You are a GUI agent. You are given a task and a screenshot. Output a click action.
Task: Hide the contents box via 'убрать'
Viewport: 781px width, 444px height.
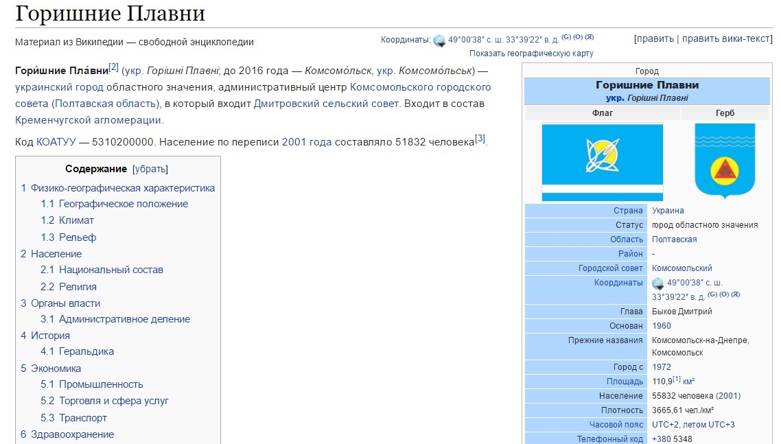click(150, 170)
